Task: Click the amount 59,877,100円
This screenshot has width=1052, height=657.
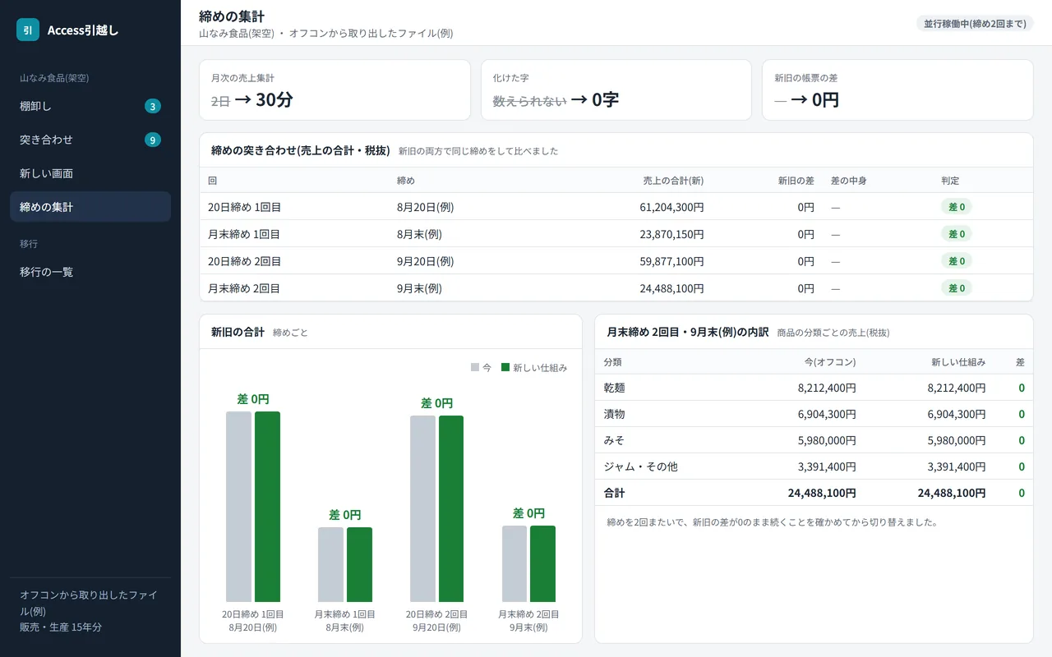Action: [x=671, y=261]
